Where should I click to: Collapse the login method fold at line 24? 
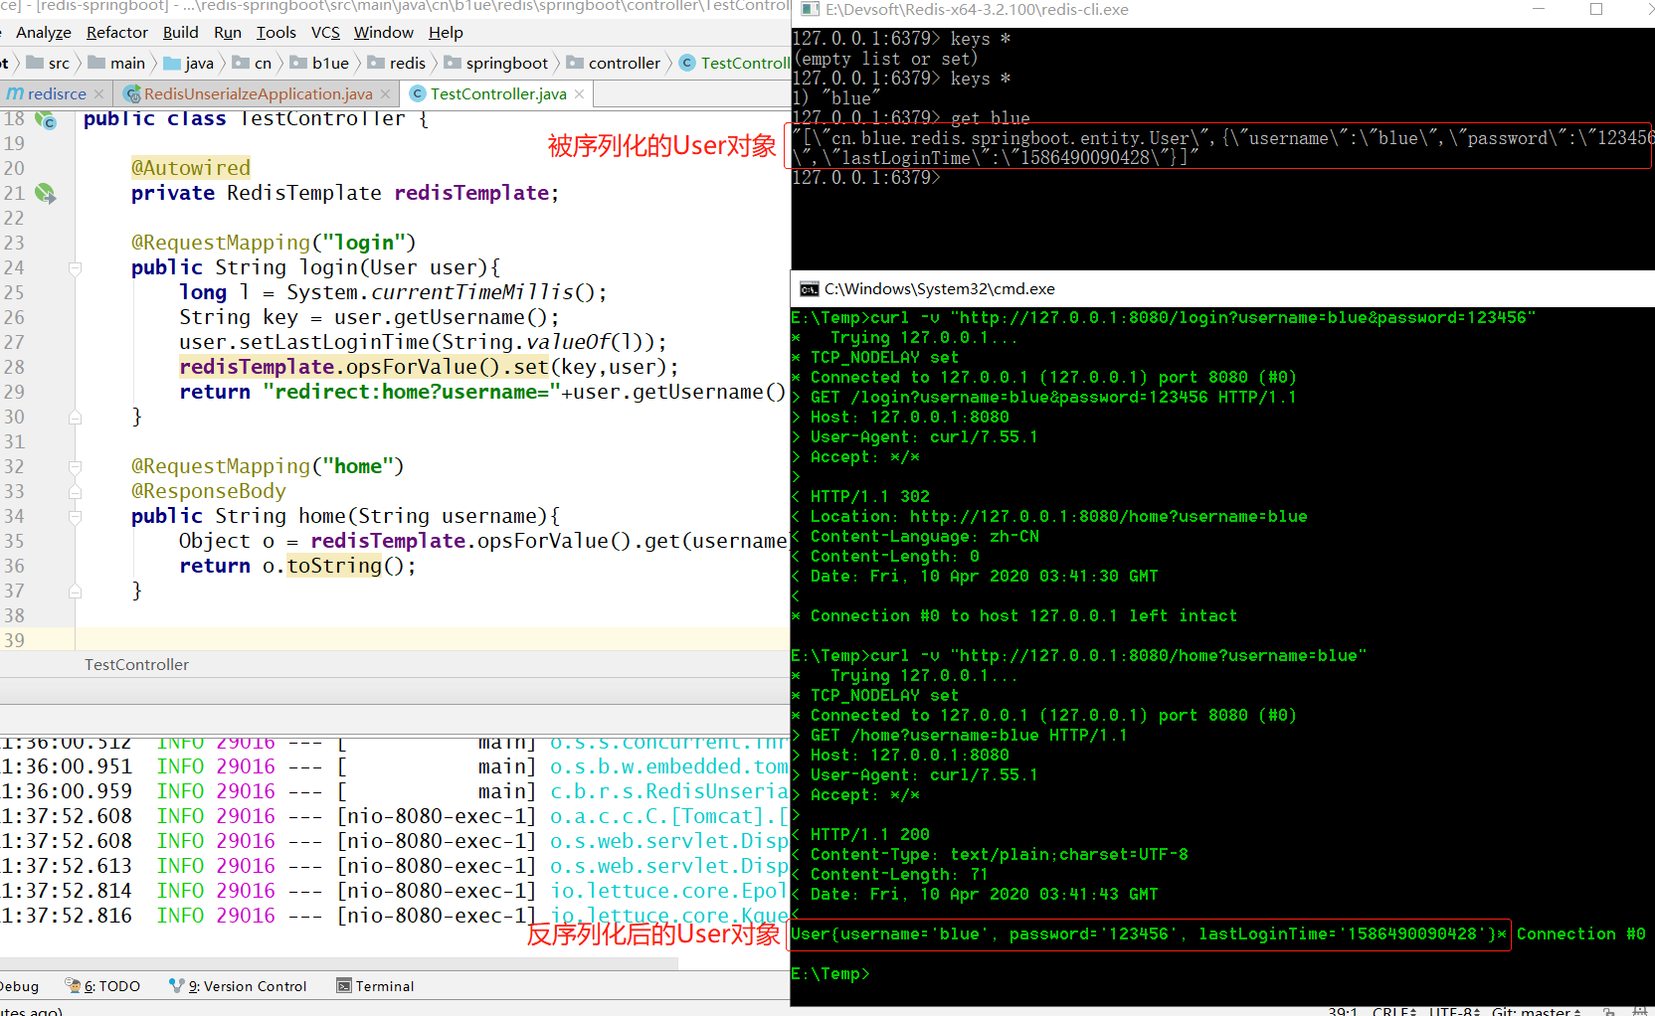(x=75, y=268)
